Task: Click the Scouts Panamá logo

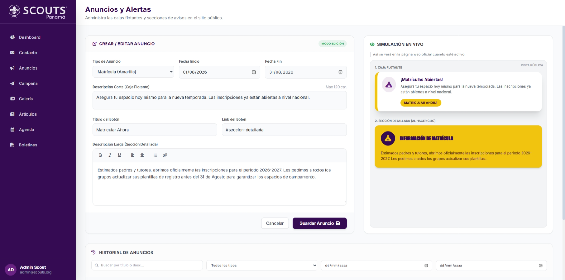Action: (37, 12)
